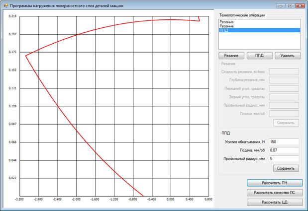Click the Удалить button

click(x=287, y=56)
